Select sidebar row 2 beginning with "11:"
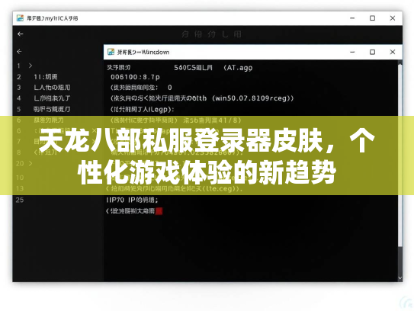The height and width of the screenshot is (311, 414). (x=46, y=77)
